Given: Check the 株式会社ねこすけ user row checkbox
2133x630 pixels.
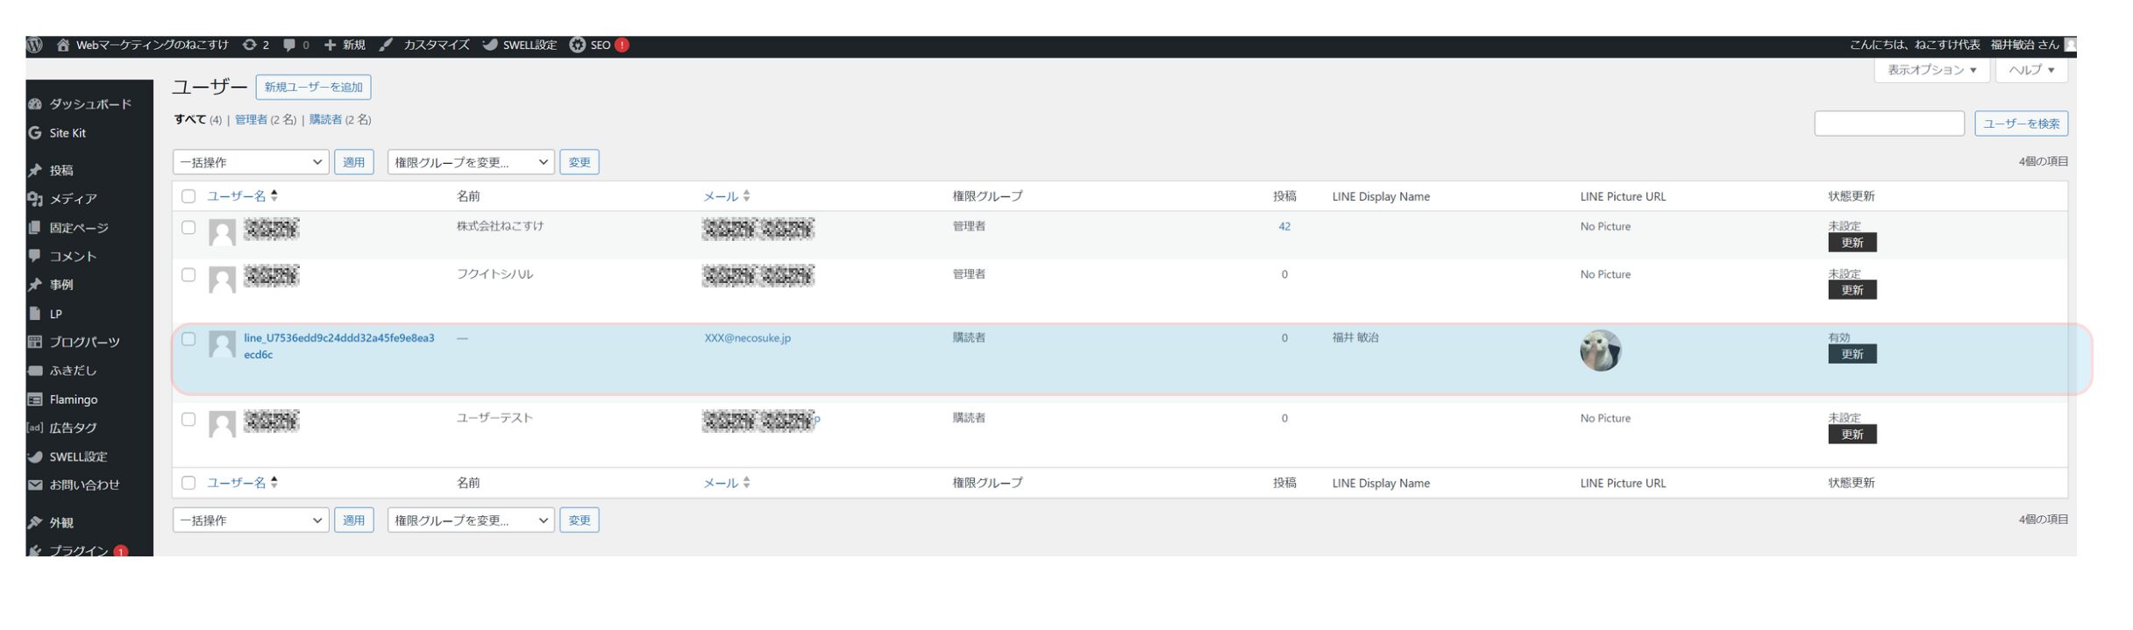Looking at the screenshot, I should (188, 228).
